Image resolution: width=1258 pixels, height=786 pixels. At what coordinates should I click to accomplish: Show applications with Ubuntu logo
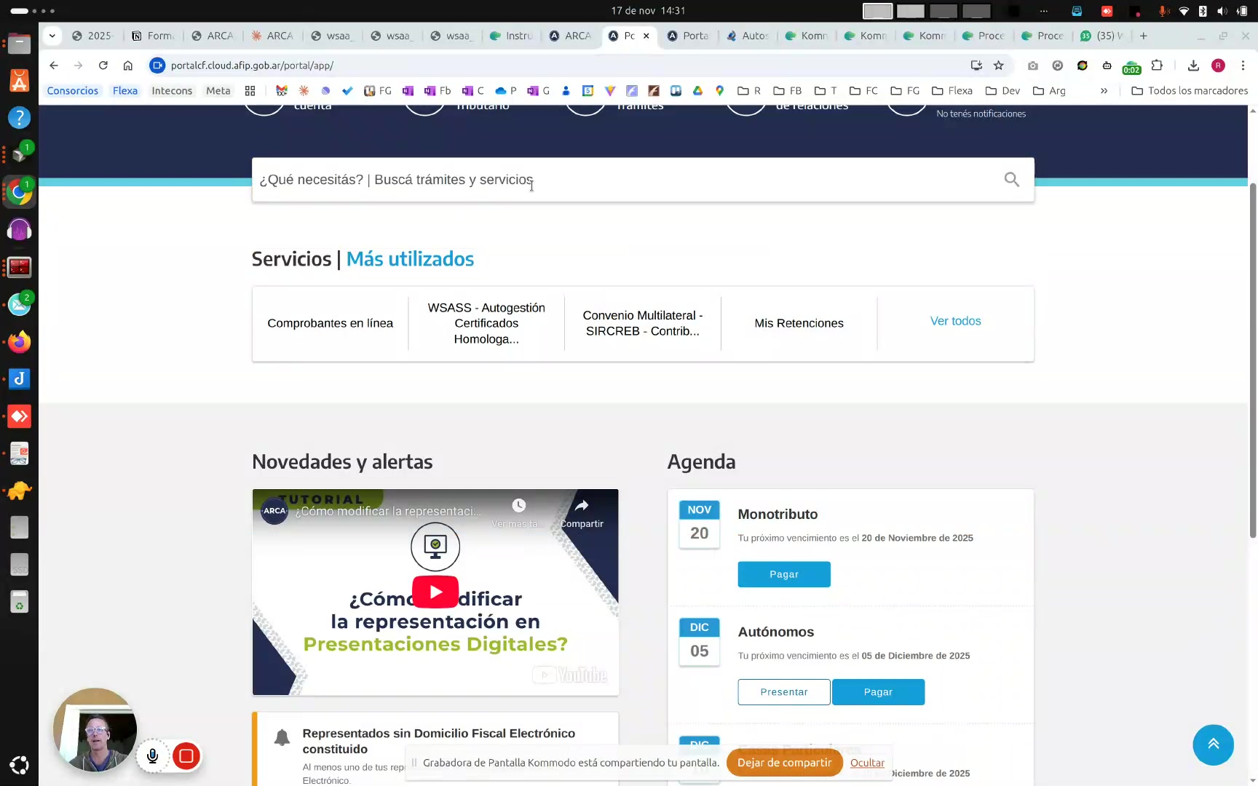pos(20,765)
